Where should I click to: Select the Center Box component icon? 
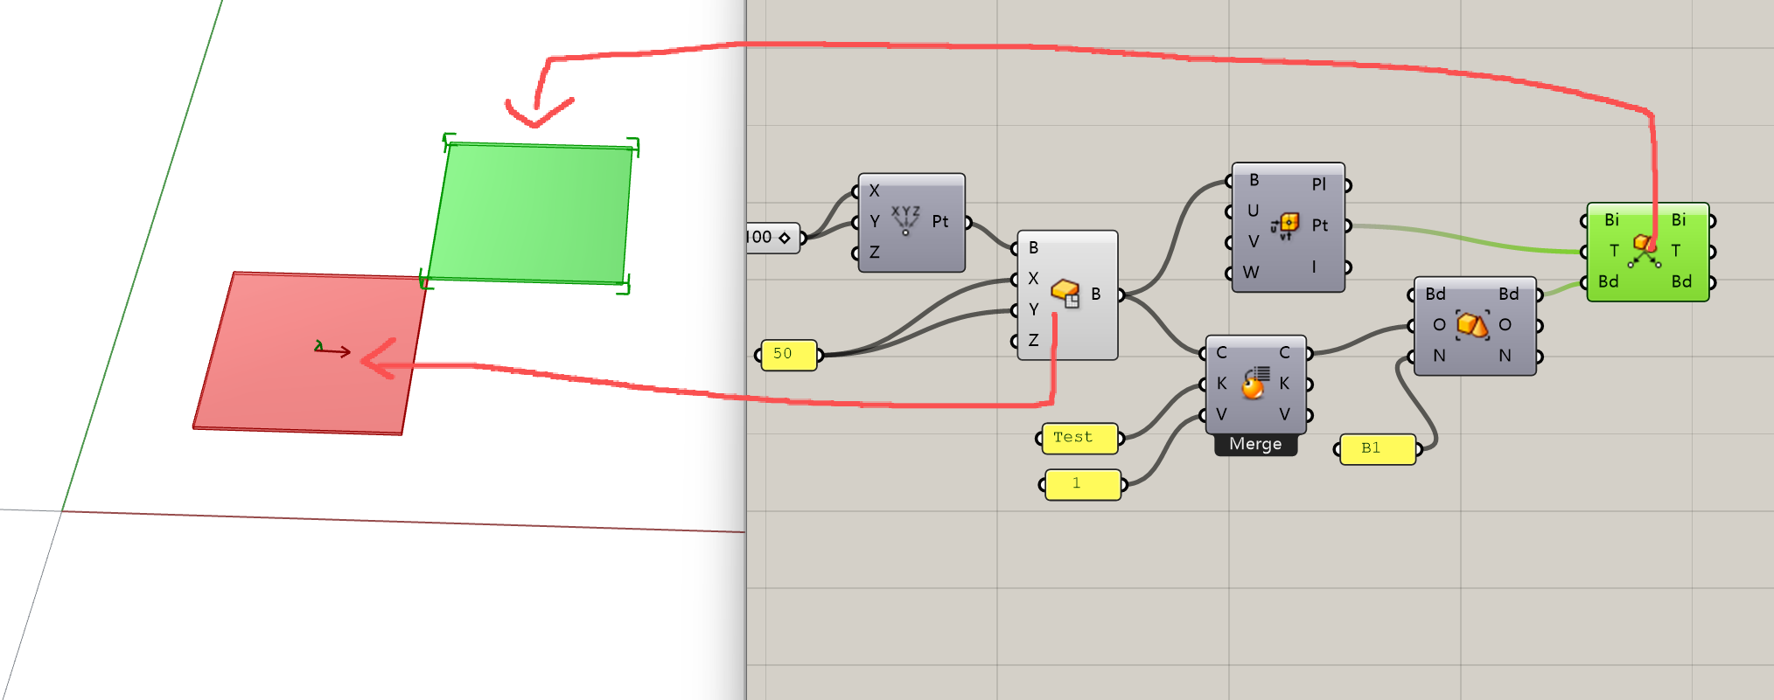[1065, 293]
